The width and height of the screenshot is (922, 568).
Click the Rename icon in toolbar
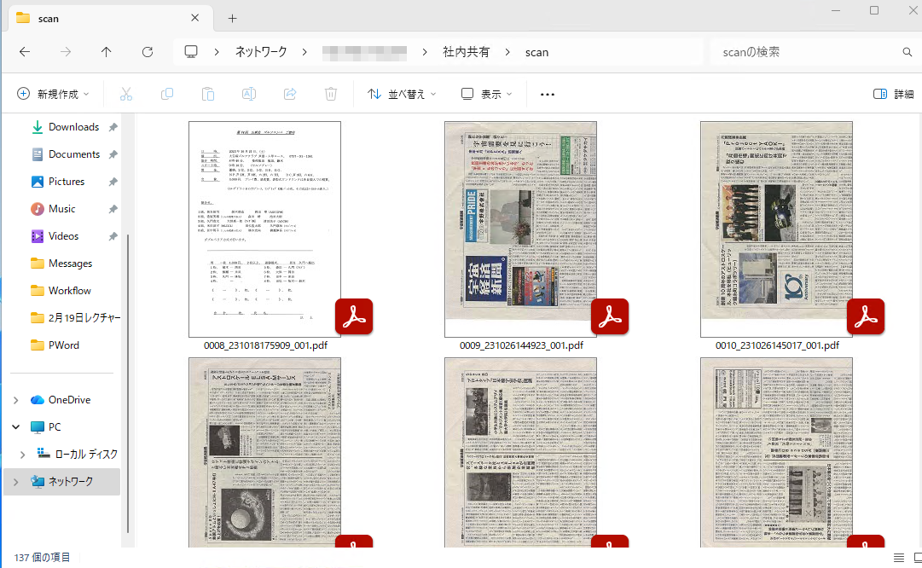(249, 94)
